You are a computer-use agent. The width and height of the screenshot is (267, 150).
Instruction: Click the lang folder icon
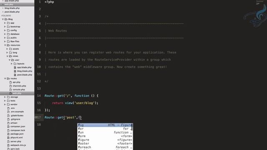click(x=10, y=53)
